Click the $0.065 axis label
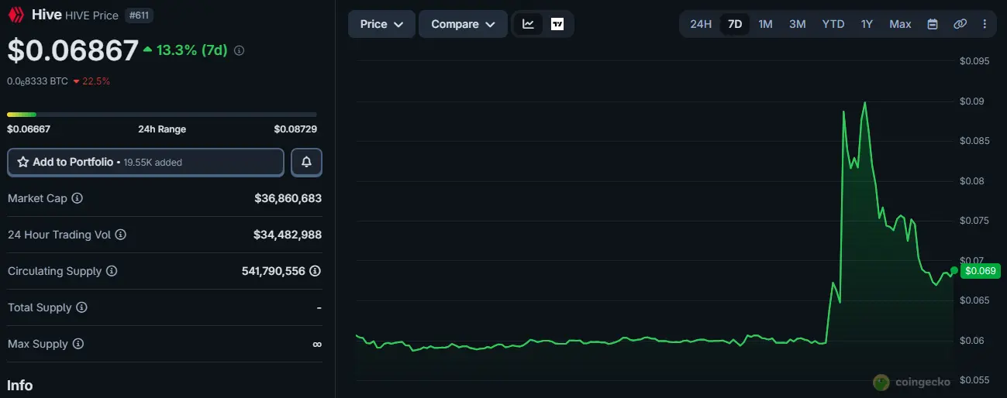The image size is (1007, 398). (974, 300)
